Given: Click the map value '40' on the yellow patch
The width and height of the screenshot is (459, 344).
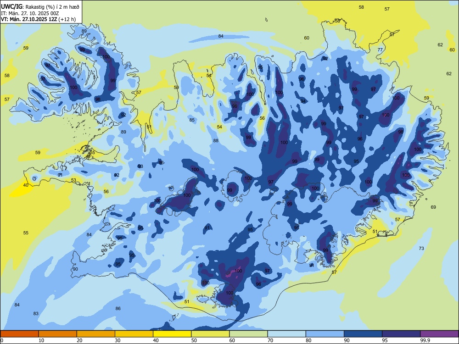Looking at the screenshot, I should pyautogui.click(x=26, y=185).
